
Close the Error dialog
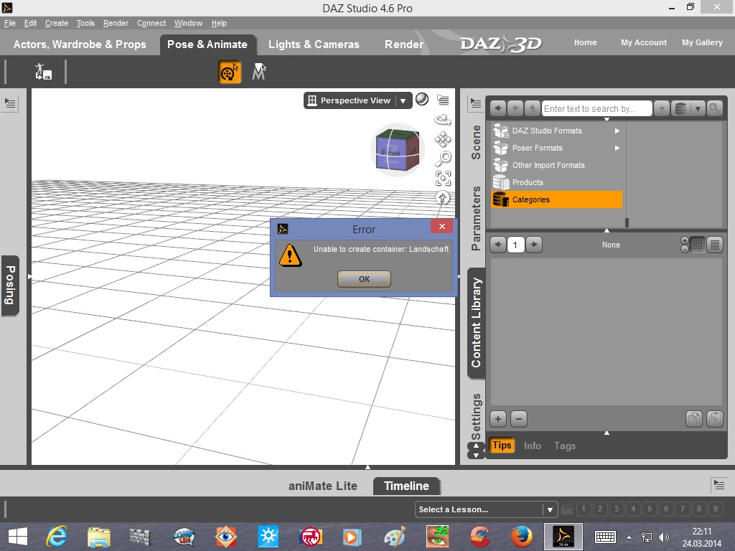(441, 226)
